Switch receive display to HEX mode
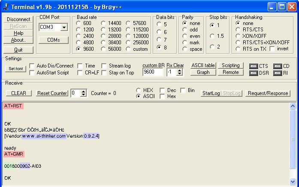 (138, 90)
